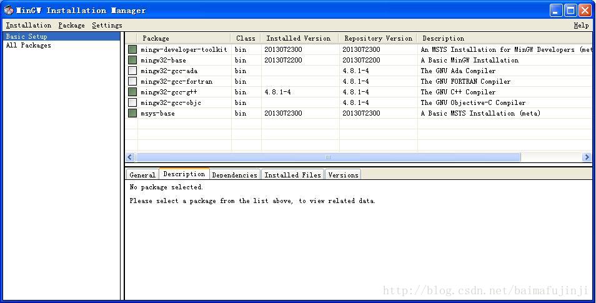
Task: Select the mingw32-gcc-g++ package name
Action: pos(169,92)
